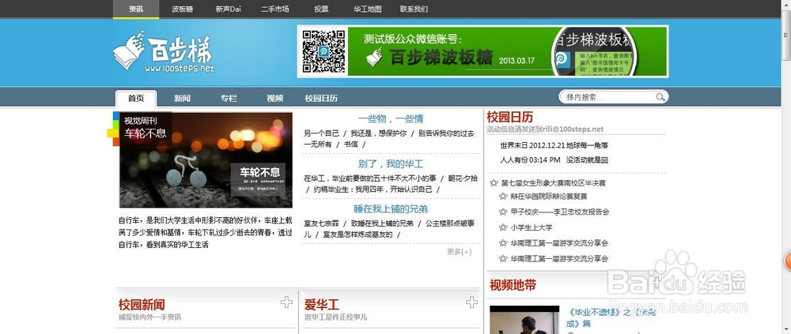
Task: Click the 梯内搜索 search field
Action: coord(607,97)
